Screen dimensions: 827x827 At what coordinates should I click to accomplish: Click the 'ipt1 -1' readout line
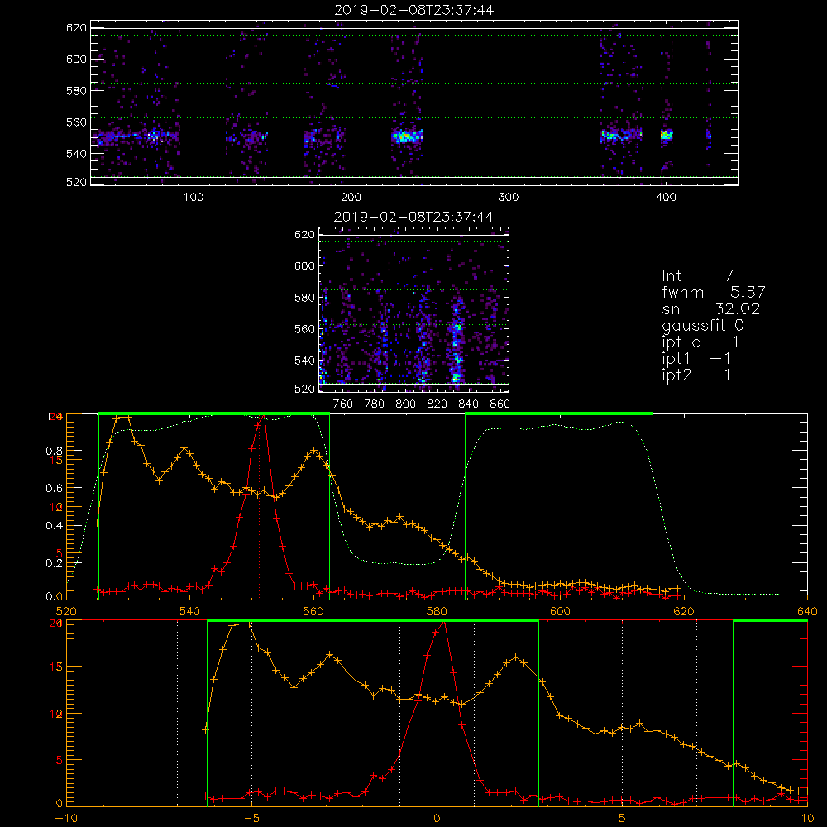[x=696, y=359]
